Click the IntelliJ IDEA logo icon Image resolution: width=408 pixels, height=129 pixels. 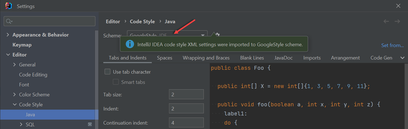pyautogui.click(x=9, y=6)
